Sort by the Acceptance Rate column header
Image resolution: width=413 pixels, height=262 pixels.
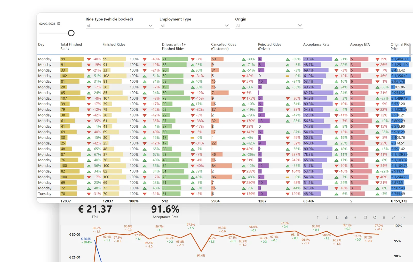click(316, 44)
